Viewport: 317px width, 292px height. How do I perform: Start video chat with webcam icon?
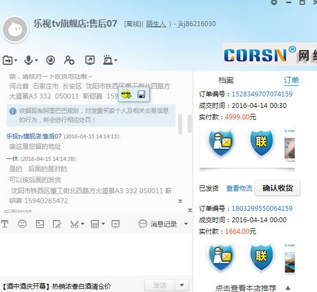pos(51,60)
